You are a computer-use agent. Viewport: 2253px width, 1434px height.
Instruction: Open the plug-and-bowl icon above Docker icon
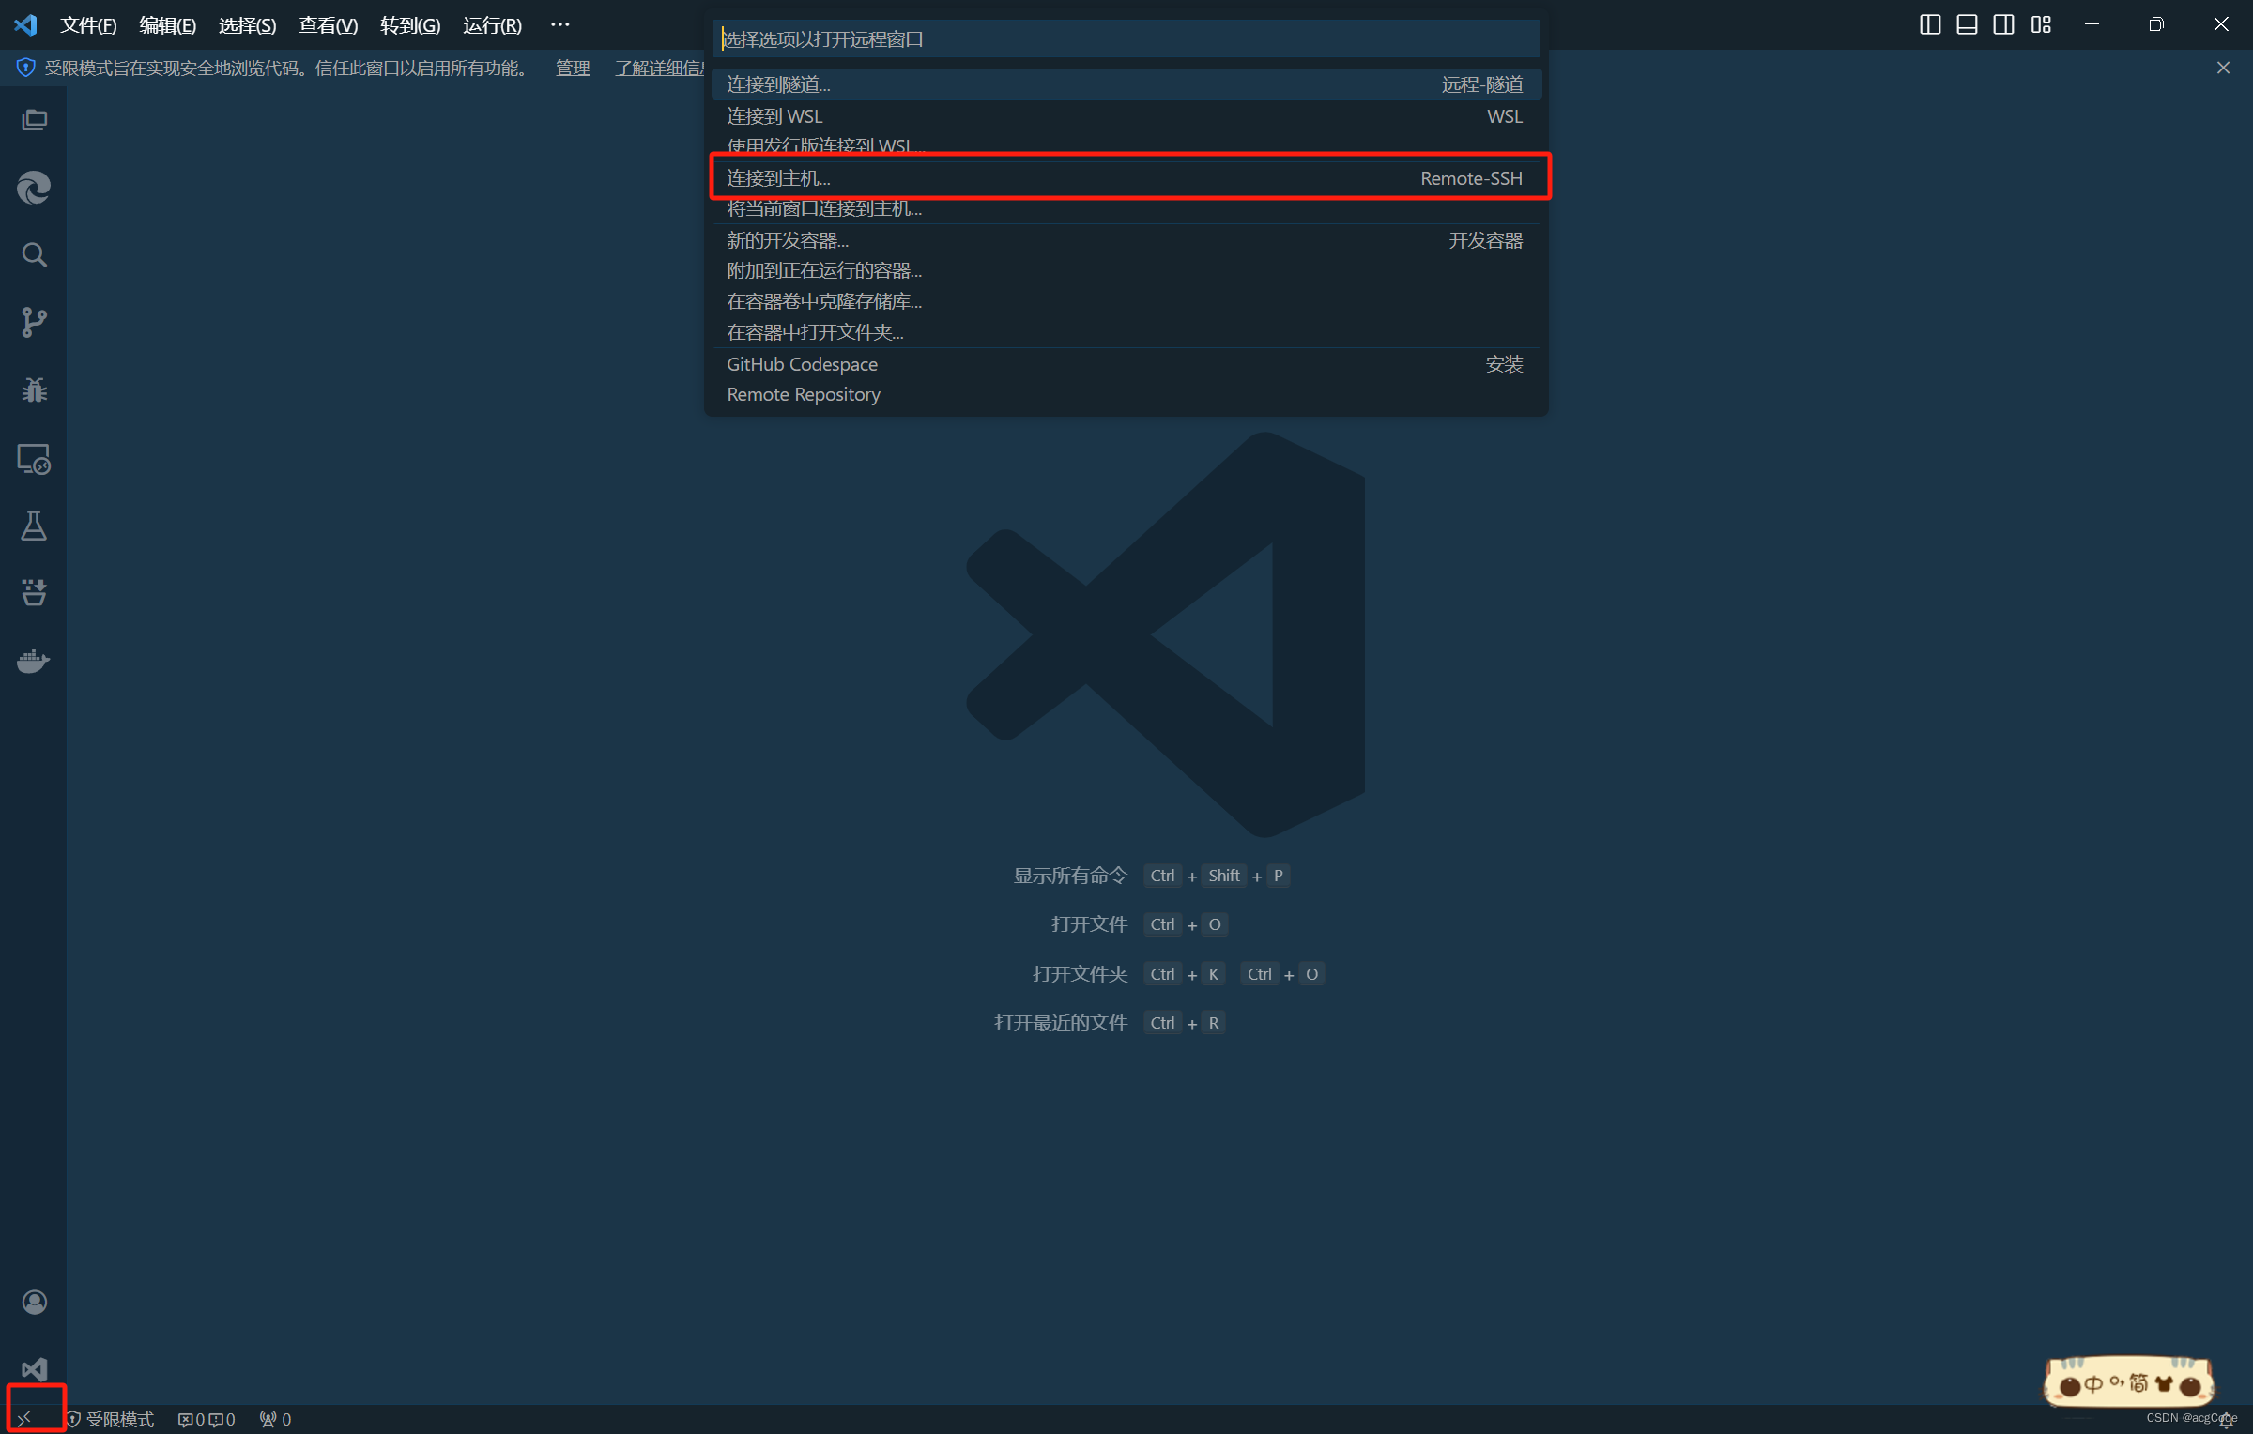34,592
